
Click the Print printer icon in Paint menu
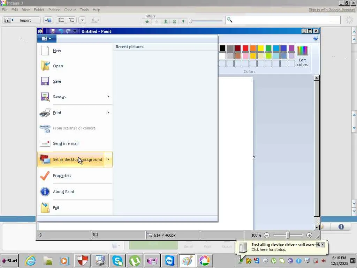coord(45,113)
